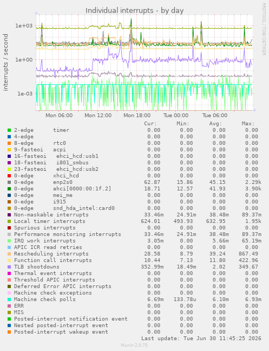The width and height of the screenshot is (269, 351).
Task: Click the Tue 00:00 time axis label
Action: click(176, 116)
